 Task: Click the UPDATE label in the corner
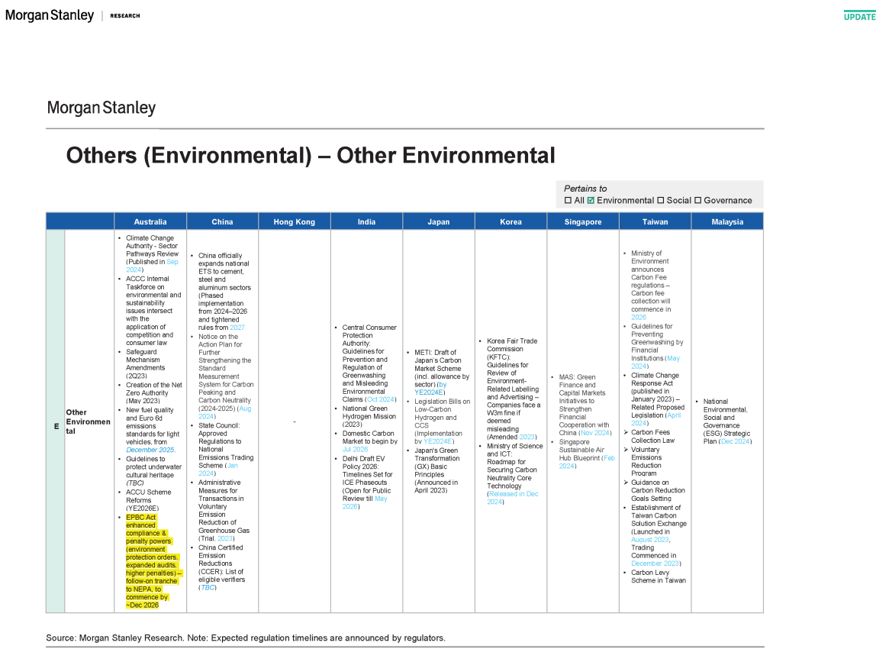[x=859, y=16]
